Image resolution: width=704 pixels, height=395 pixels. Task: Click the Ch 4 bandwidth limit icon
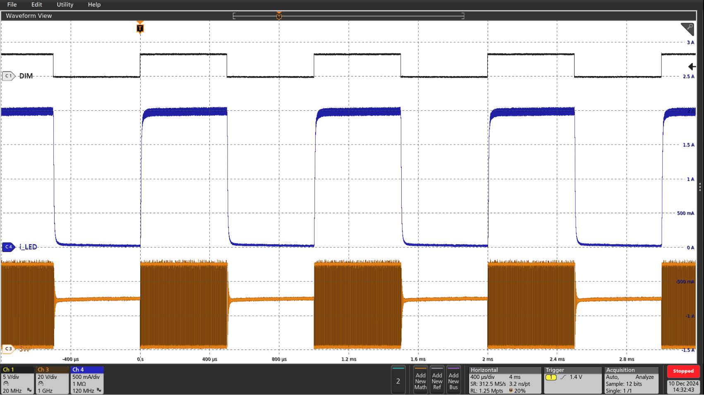99,390
